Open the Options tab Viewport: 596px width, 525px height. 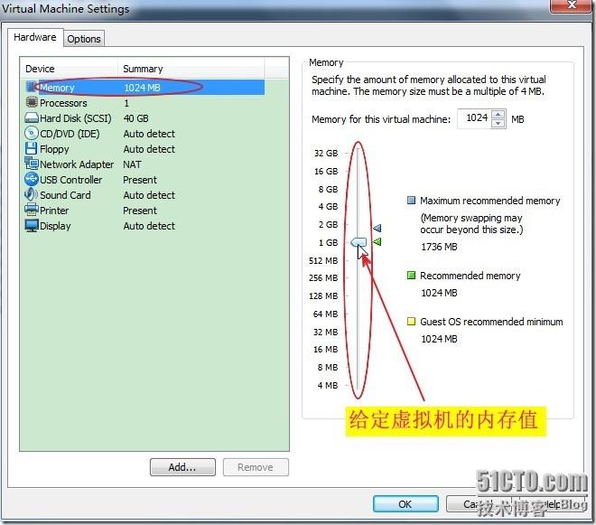pyautogui.click(x=84, y=39)
